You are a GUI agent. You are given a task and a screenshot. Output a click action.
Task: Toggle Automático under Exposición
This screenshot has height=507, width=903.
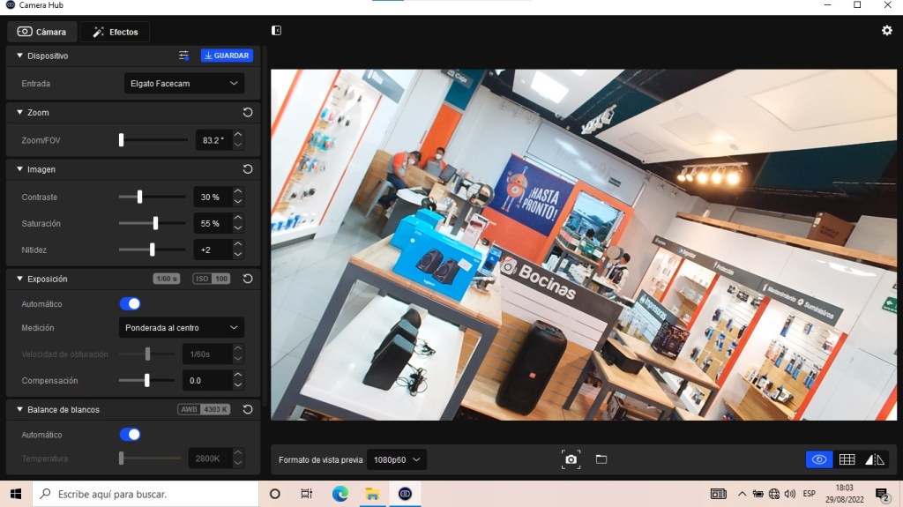[x=130, y=304]
